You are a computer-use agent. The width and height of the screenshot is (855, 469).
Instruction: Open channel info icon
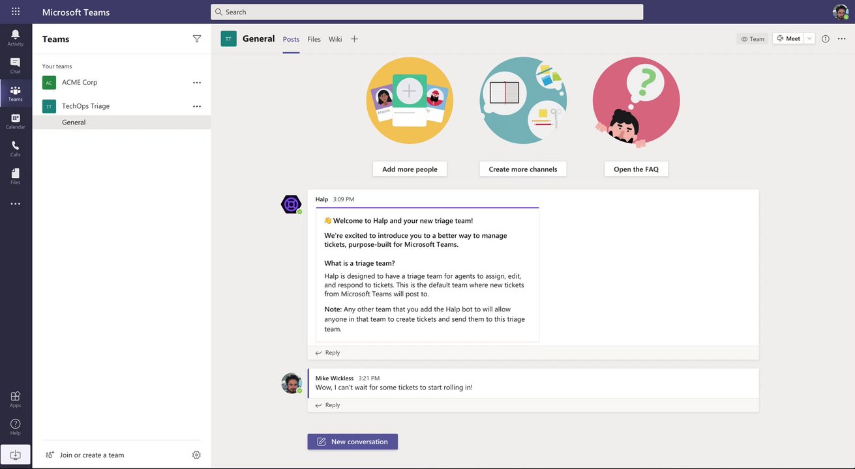click(826, 39)
